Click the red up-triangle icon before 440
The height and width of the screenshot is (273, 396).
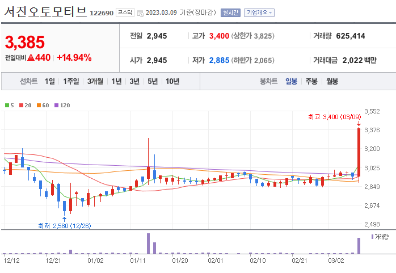pos(31,57)
